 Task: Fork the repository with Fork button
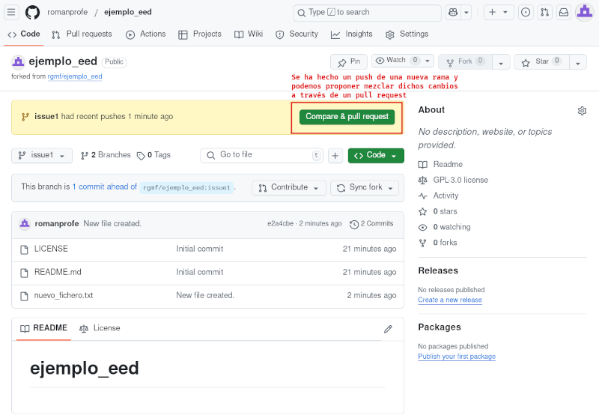tap(465, 61)
